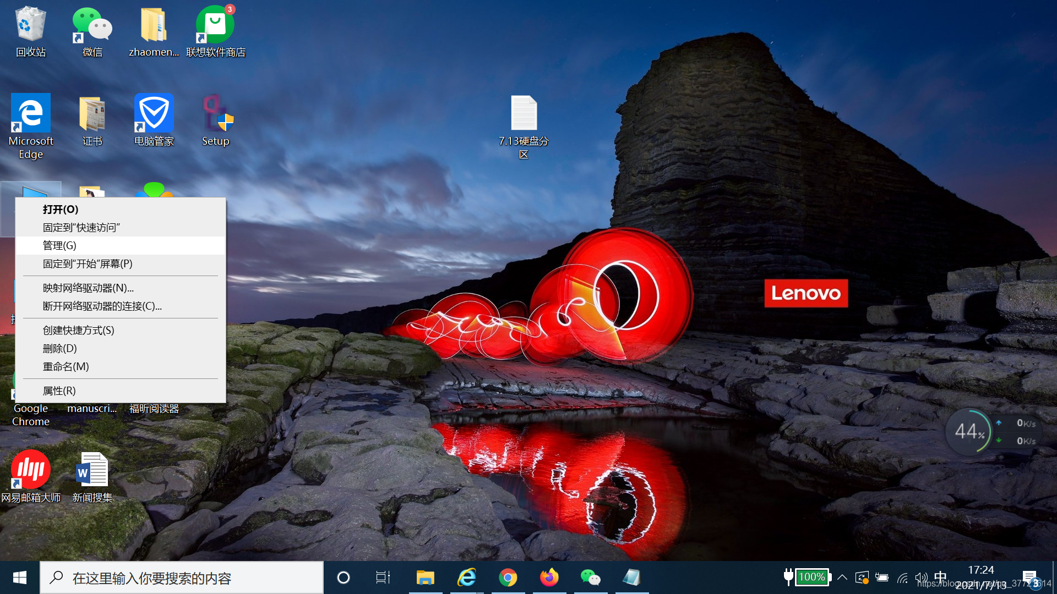The width and height of the screenshot is (1057, 594).
Task: Click 创建快捷方式(S) in context menu
Action: 79,330
